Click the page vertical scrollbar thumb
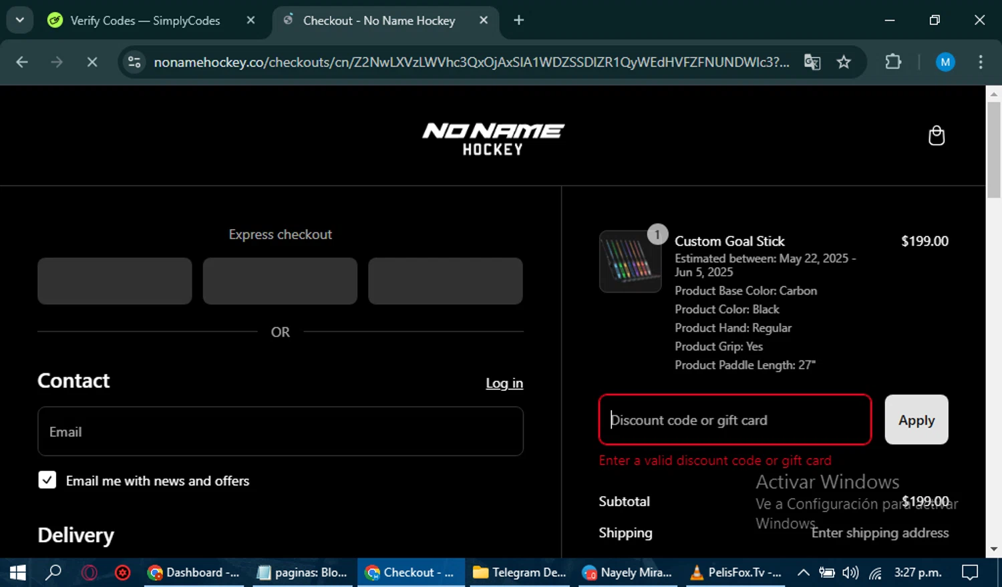Image resolution: width=1002 pixels, height=587 pixels. click(x=994, y=150)
